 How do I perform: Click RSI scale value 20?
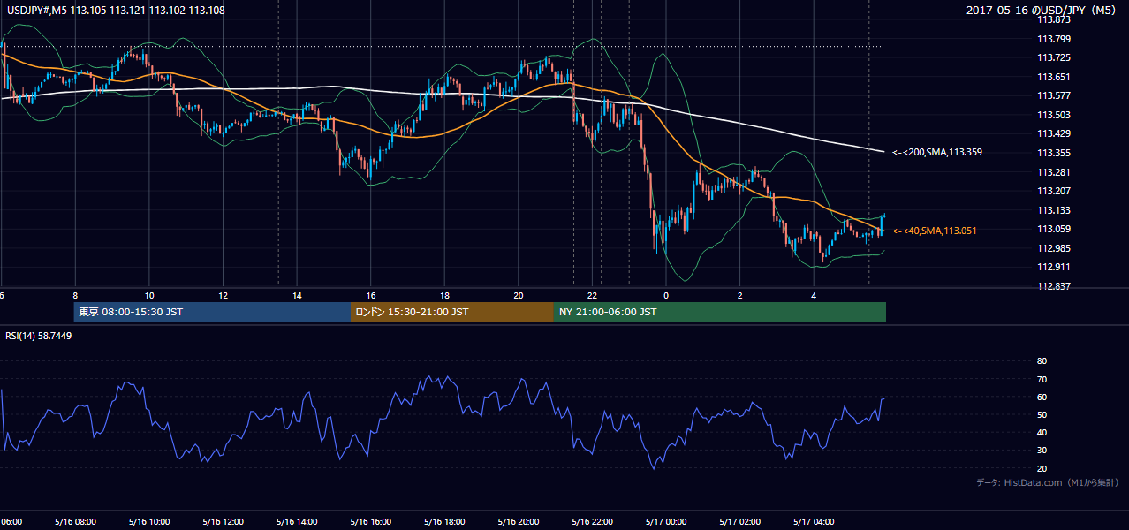click(1042, 468)
